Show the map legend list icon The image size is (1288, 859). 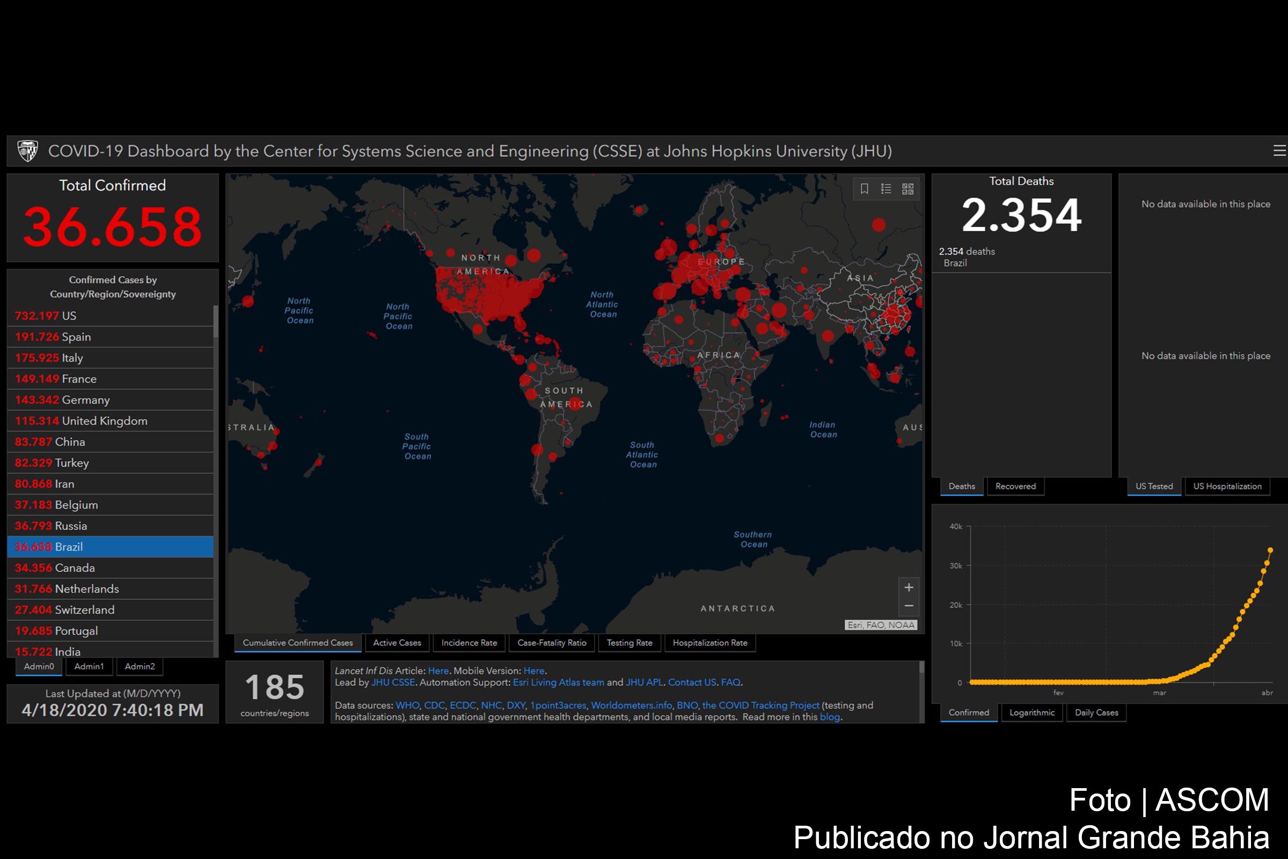click(886, 189)
